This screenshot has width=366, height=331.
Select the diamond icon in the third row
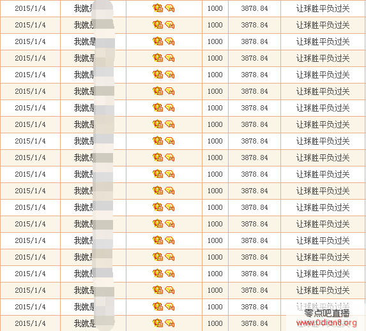[x=170, y=41]
